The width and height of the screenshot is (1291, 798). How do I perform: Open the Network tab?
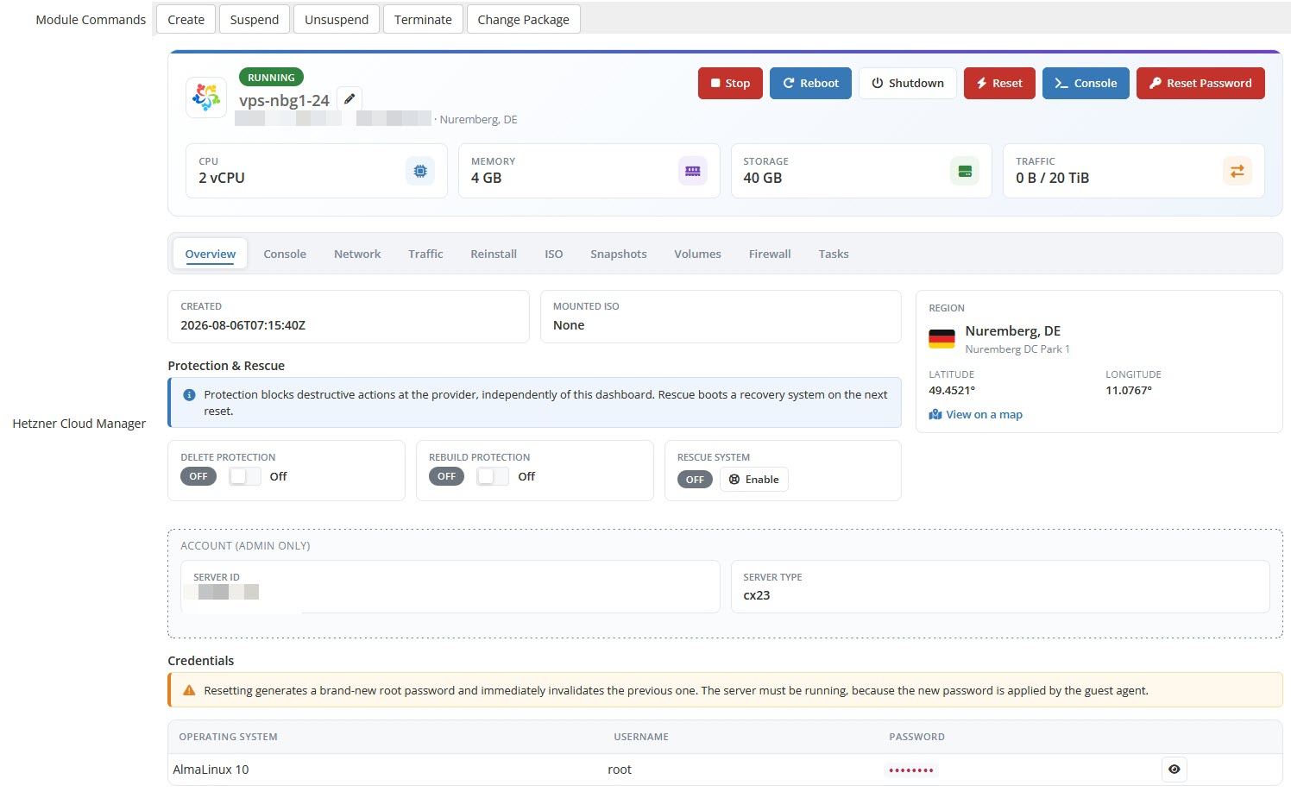tap(357, 254)
